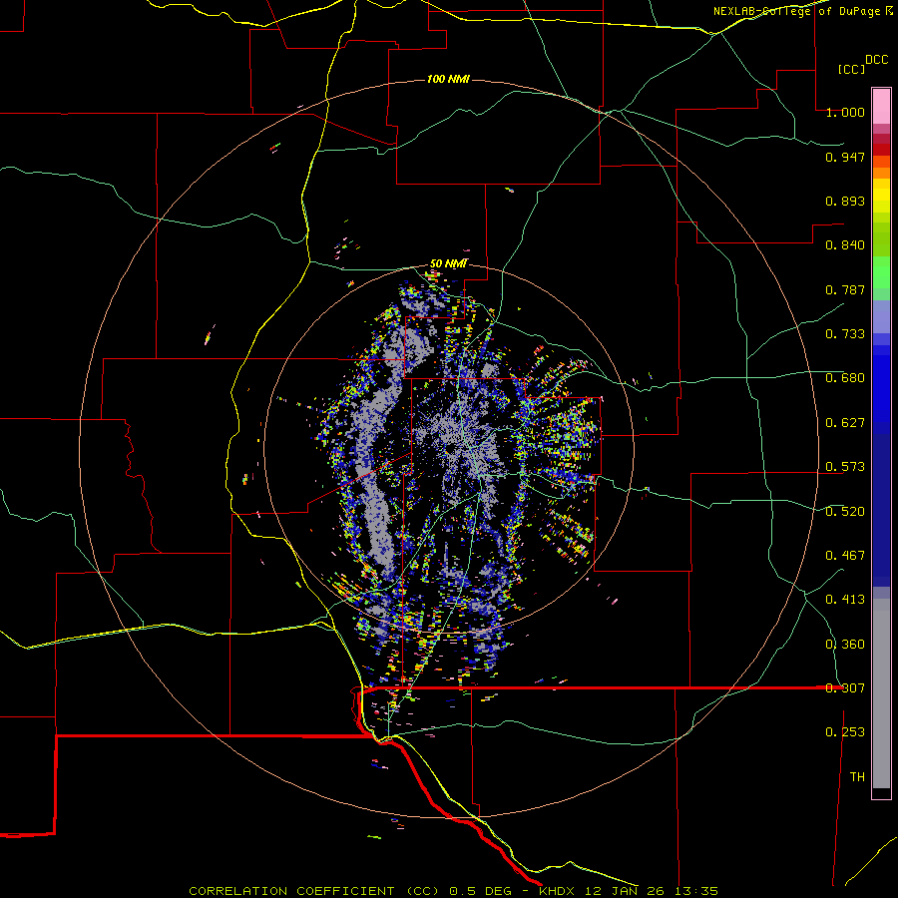The height and width of the screenshot is (898, 898).
Task: Click the CORRELATION COEFFICIENT (CC) caption title
Action: pos(314,891)
